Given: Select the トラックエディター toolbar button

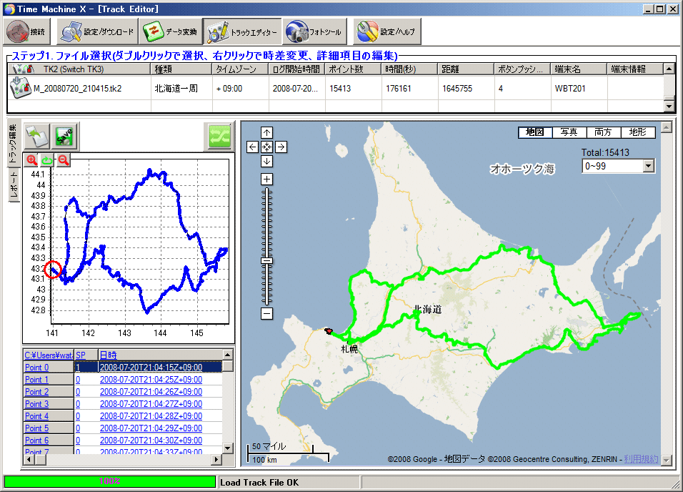Looking at the screenshot, I should point(242,32).
